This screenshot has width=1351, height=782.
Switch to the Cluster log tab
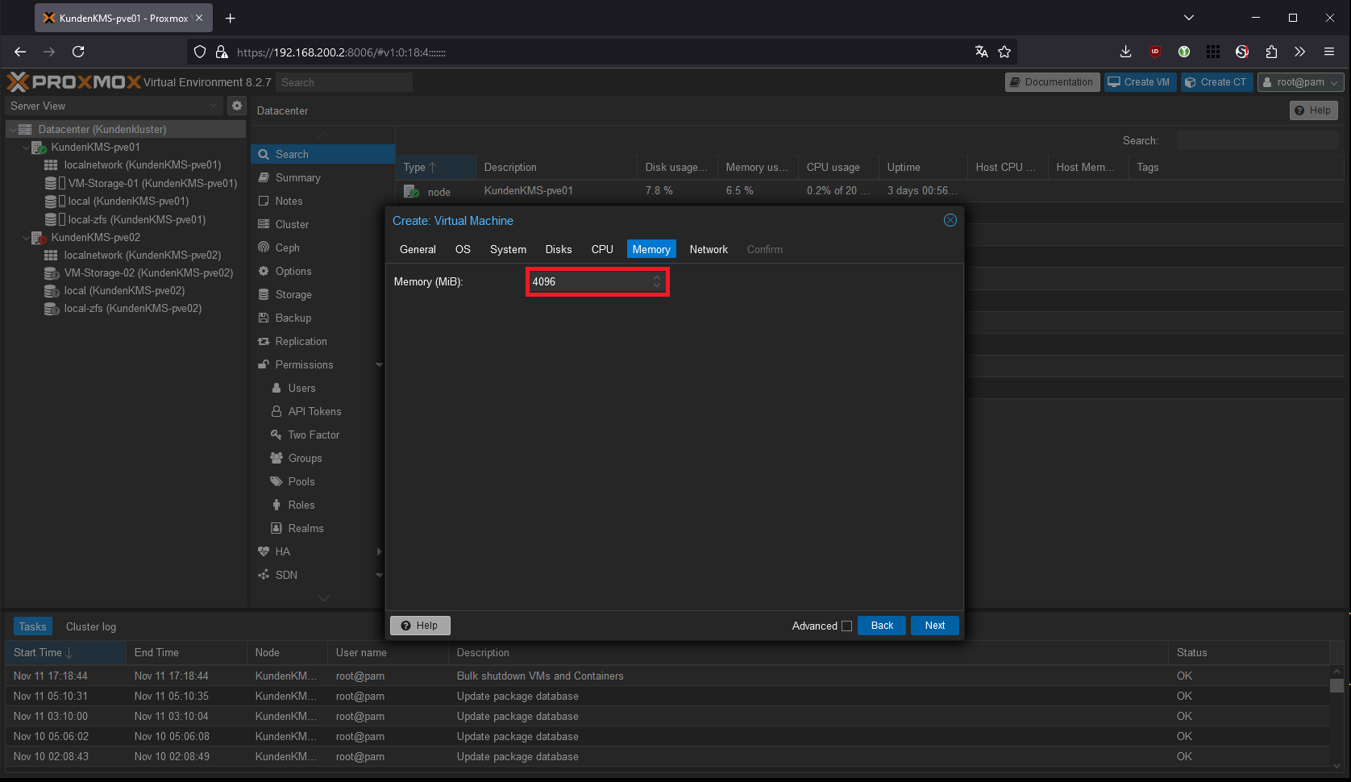tap(91, 627)
